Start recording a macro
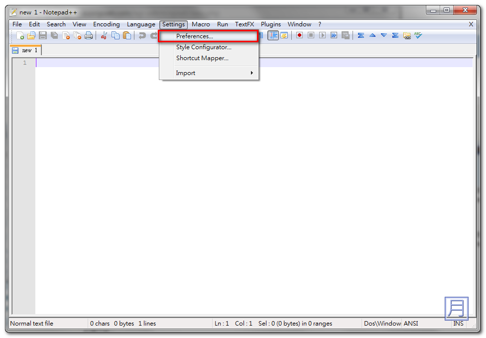The width and height of the screenshot is (486, 338). tap(299, 35)
